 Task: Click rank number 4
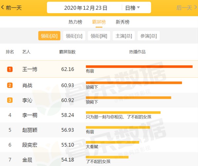10,115
